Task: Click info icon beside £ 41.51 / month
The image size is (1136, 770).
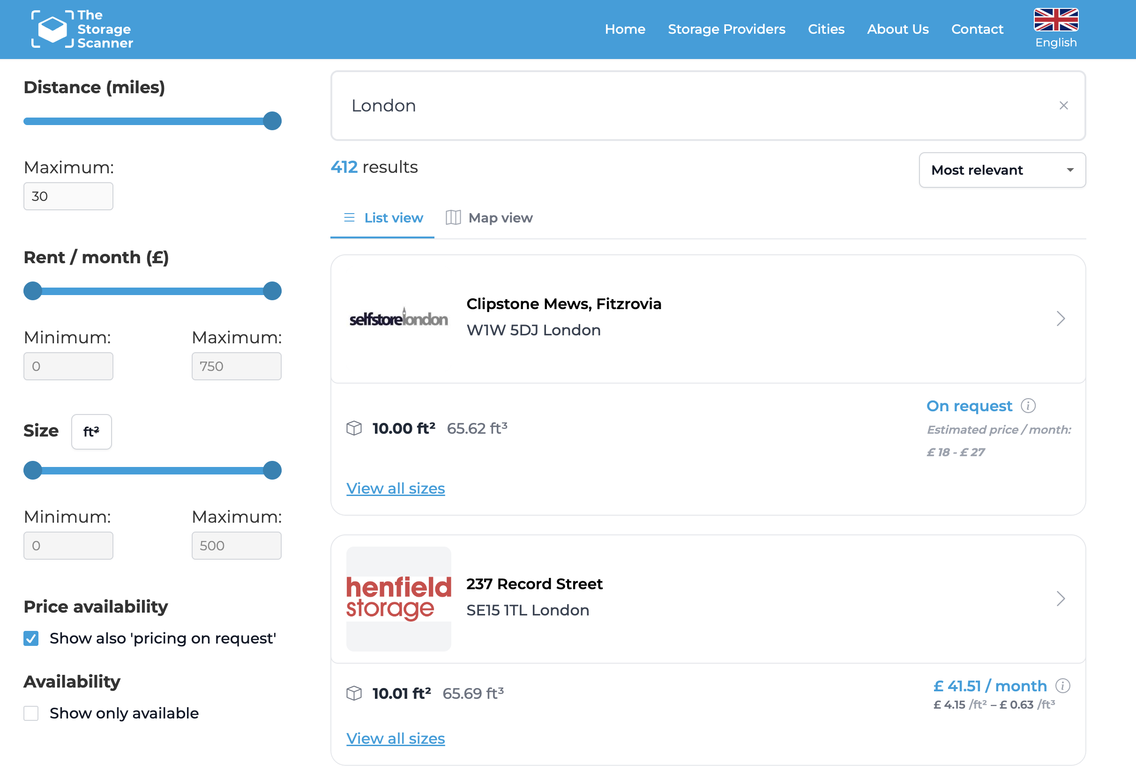Action: click(x=1062, y=686)
